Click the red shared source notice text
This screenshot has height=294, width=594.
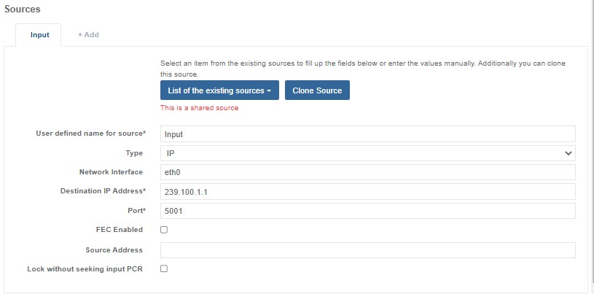199,108
